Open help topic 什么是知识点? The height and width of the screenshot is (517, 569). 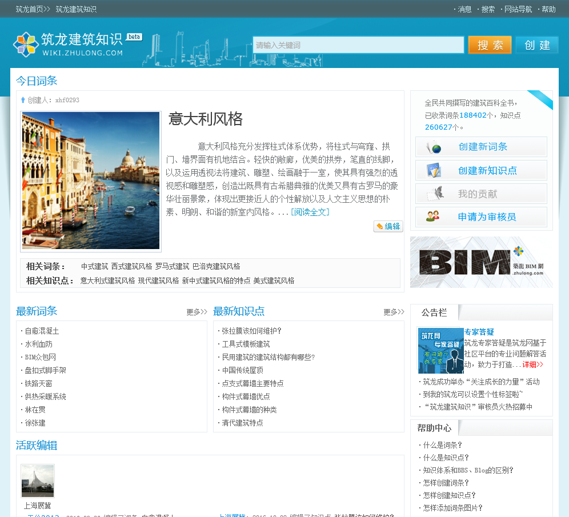point(446,458)
